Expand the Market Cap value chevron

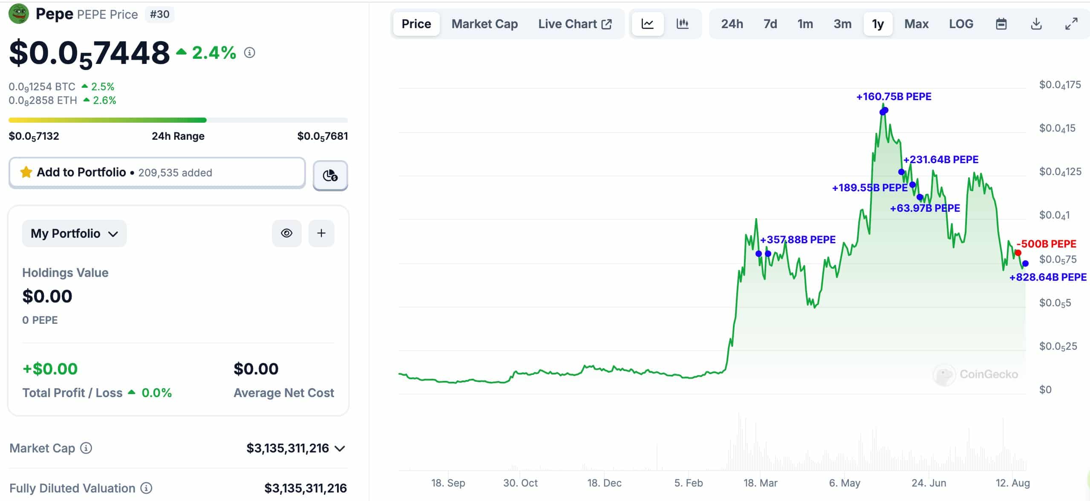point(340,449)
